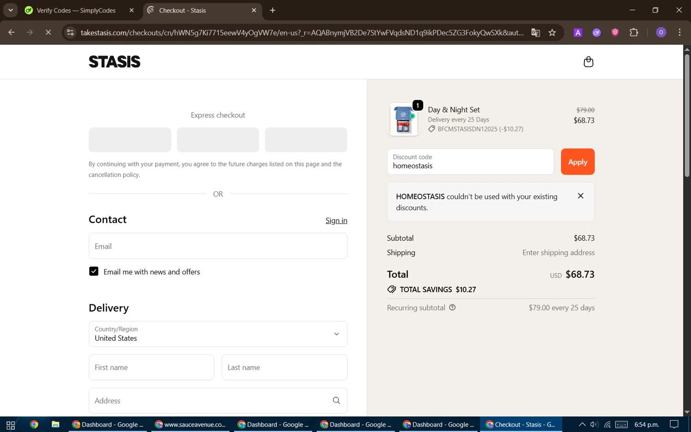Click the first express checkout placeholder button
This screenshot has height=432, width=691.
130,140
